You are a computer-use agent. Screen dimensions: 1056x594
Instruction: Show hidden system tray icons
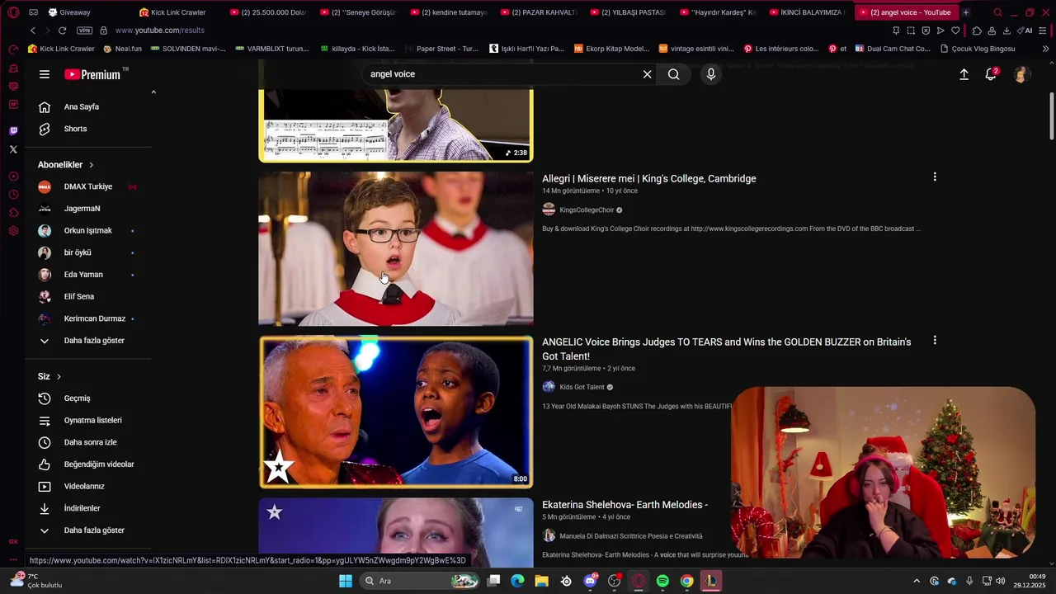pyautogui.click(x=916, y=581)
